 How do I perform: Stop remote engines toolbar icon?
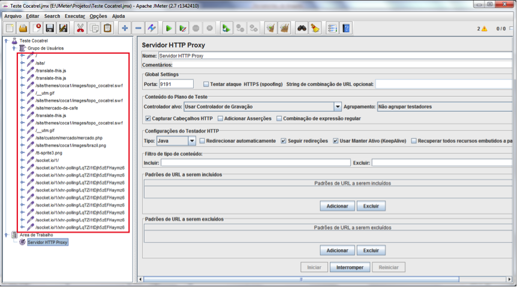point(240,28)
